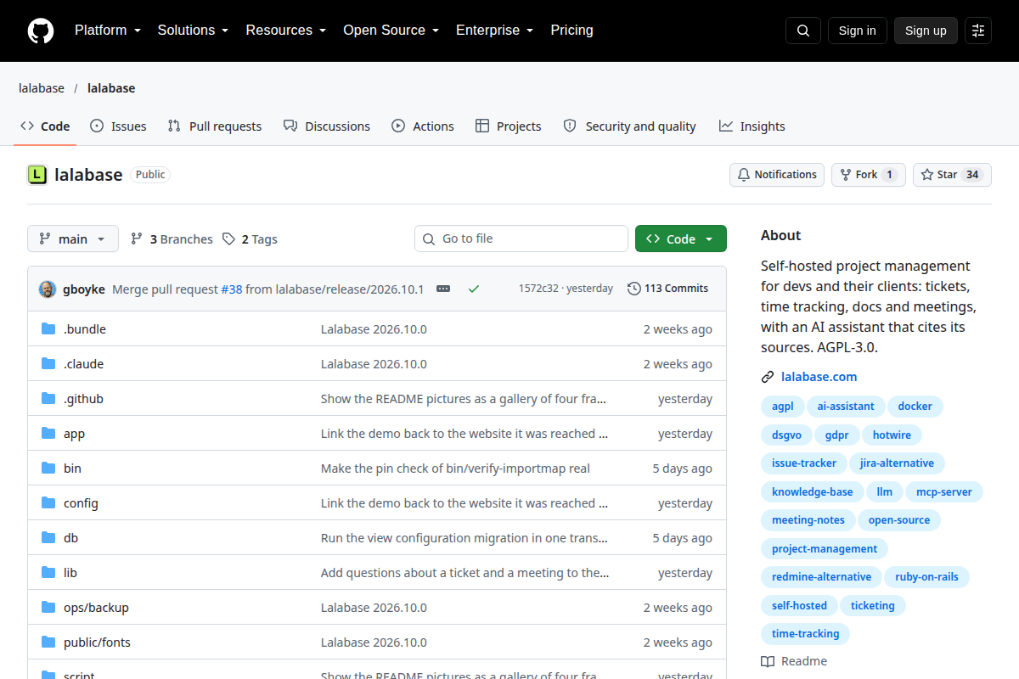Open the Platform dropdown menu
Viewport: 1019px width, 679px height.
(106, 31)
